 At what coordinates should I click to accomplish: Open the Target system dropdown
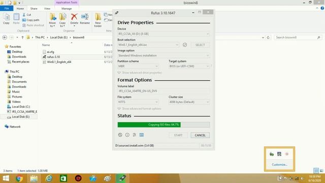click(189, 66)
